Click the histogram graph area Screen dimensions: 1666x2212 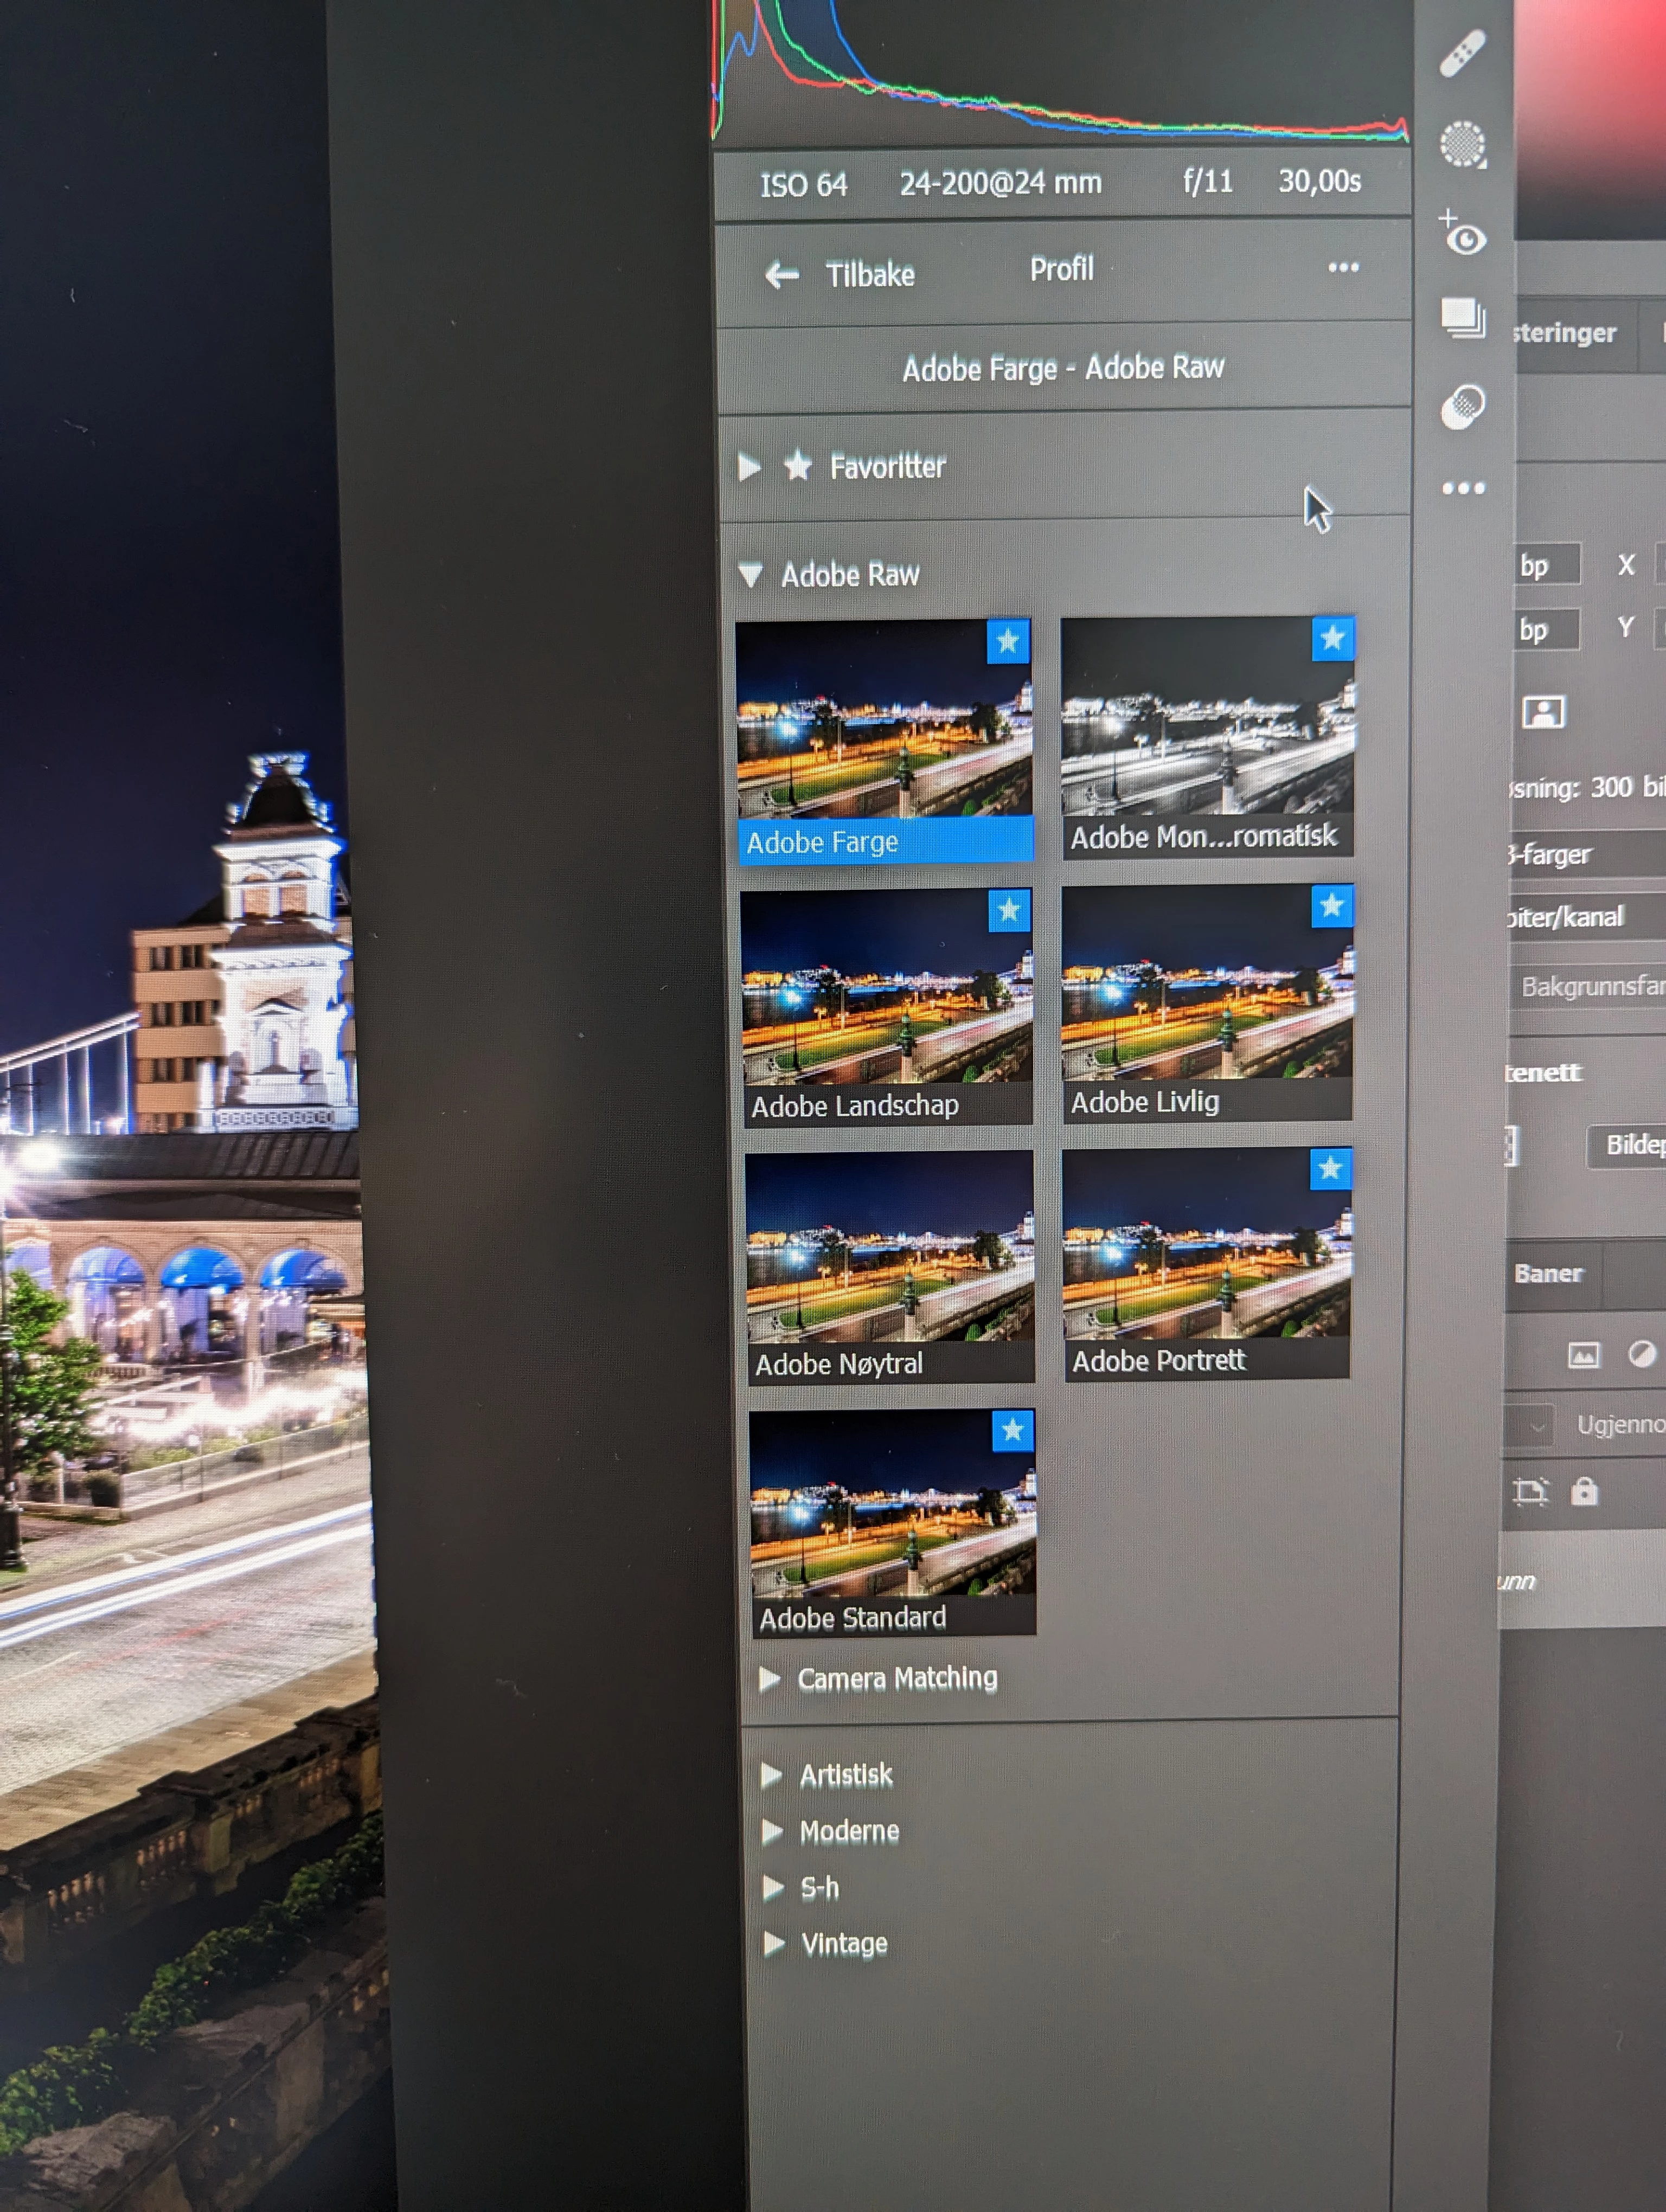click(1060, 70)
